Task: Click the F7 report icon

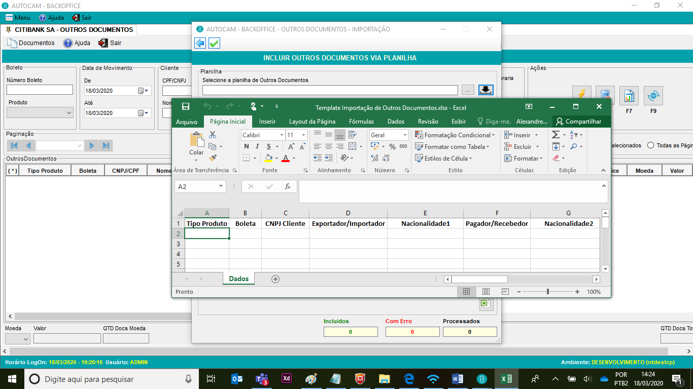Action: (x=629, y=96)
